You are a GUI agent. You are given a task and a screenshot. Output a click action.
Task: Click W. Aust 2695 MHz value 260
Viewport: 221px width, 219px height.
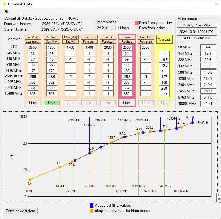(33, 77)
